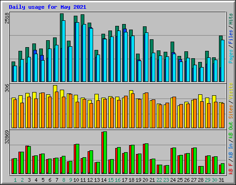Select day 4 on the x-axis

click(36, 180)
